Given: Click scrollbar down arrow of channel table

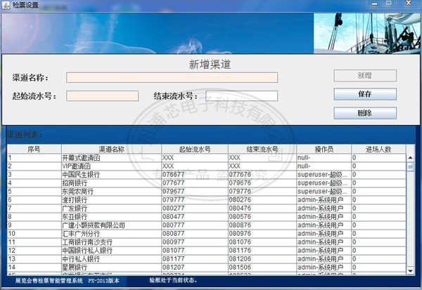Looking at the screenshot, I should click(410, 270).
